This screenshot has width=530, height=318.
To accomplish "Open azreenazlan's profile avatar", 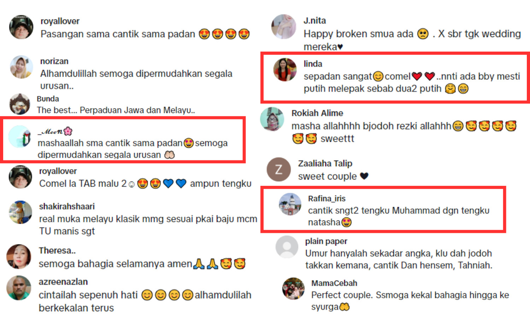I will (x=19, y=288).
